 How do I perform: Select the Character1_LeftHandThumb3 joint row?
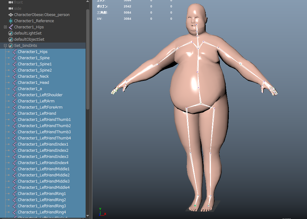point(43,132)
